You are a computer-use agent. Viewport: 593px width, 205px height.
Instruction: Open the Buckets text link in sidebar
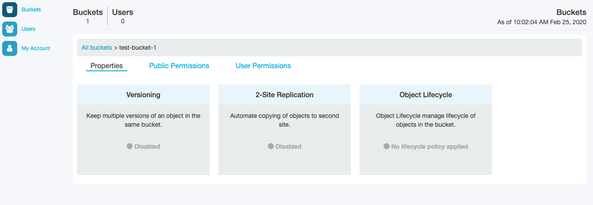[x=31, y=10]
